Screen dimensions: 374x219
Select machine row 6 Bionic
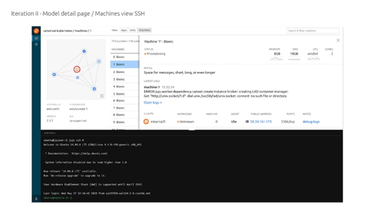coord(125,100)
